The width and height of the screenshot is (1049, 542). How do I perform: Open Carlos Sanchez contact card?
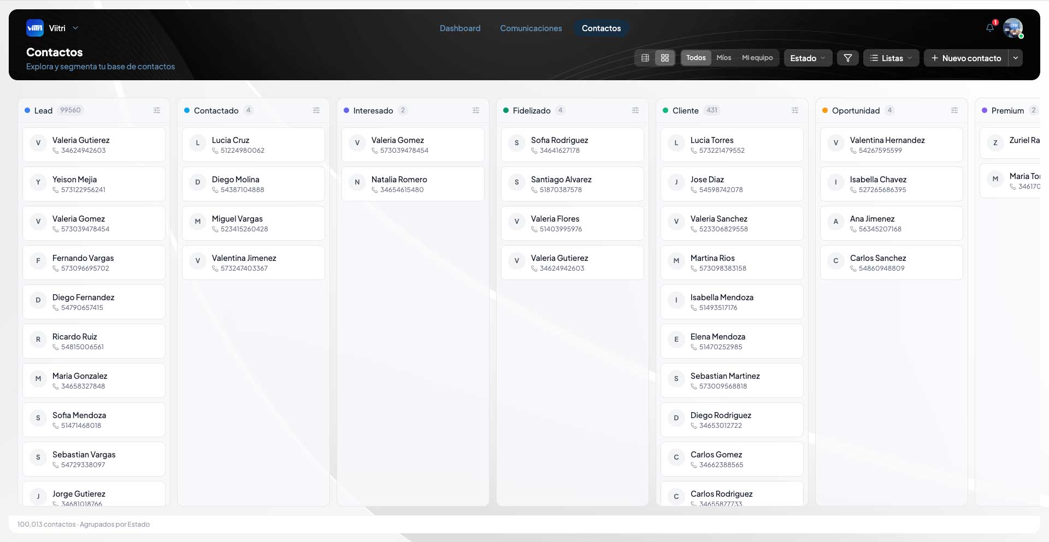coord(892,263)
